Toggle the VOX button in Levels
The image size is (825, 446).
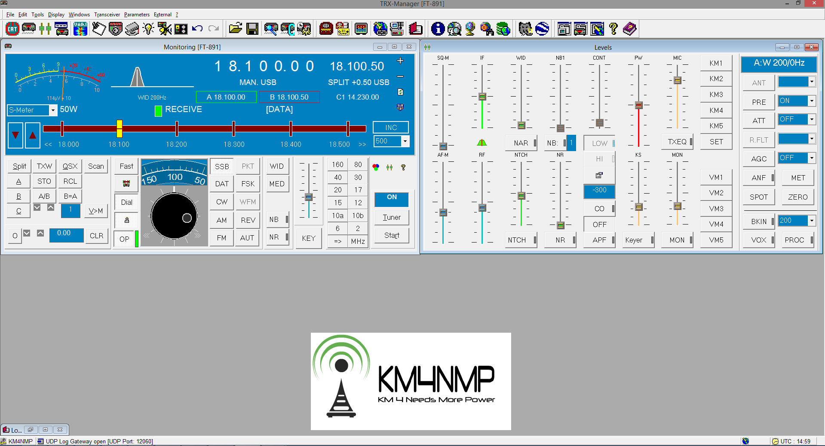[759, 240]
